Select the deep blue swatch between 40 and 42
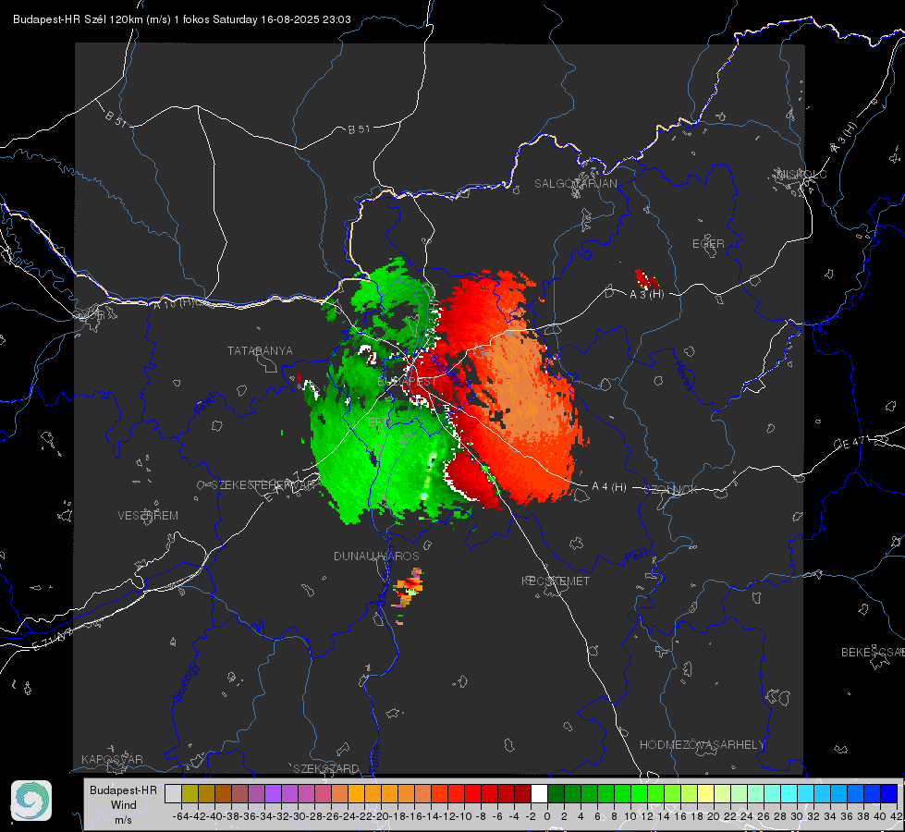905x832 pixels. pos(888,793)
